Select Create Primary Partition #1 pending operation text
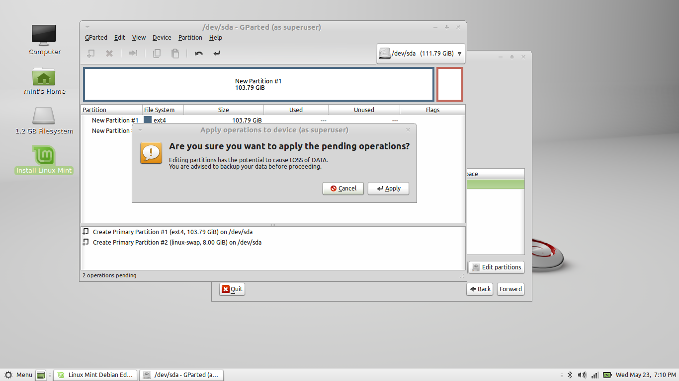 pyautogui.click(x=172, y=232)
